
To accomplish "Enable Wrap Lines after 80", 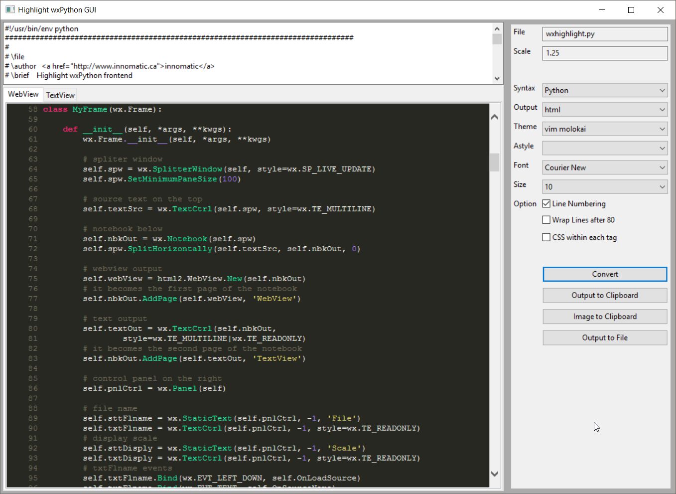I will click(x=546, y=219).
